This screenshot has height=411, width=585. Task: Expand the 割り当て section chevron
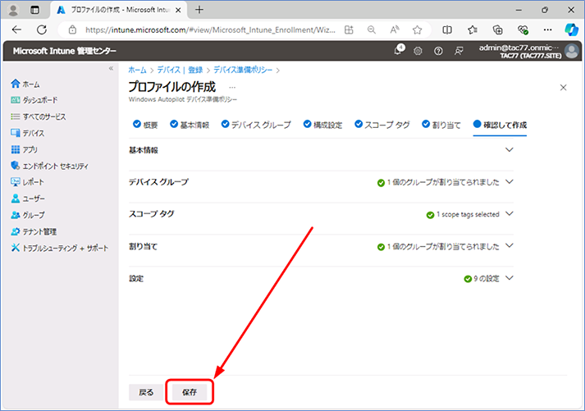pyautogui.click(x=510, y=246)
